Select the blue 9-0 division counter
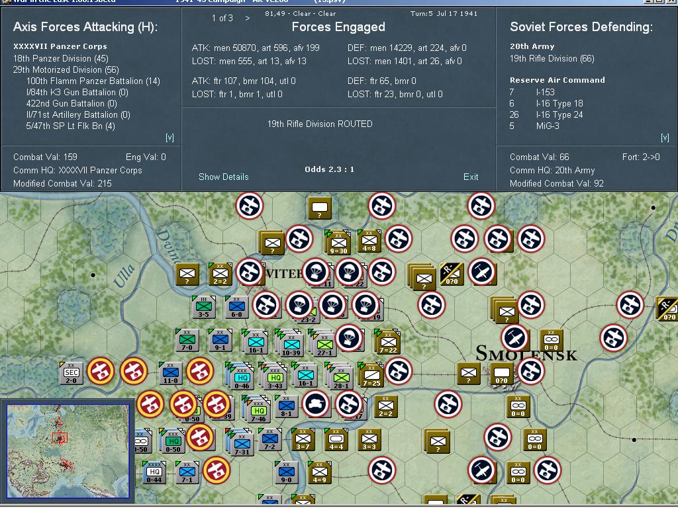 coord(286,472)
